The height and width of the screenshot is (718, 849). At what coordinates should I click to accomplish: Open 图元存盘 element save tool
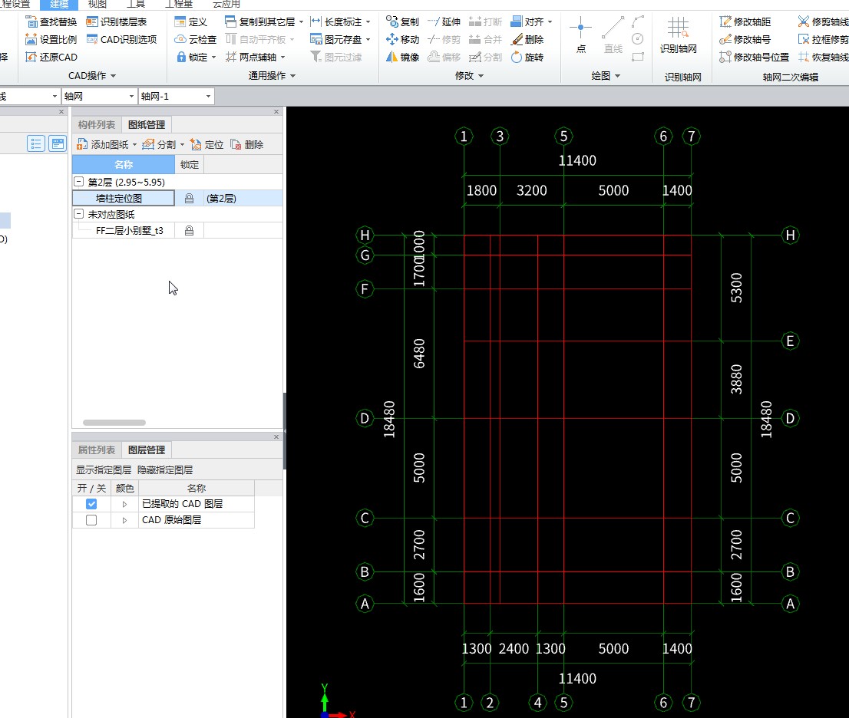point(335,39)
